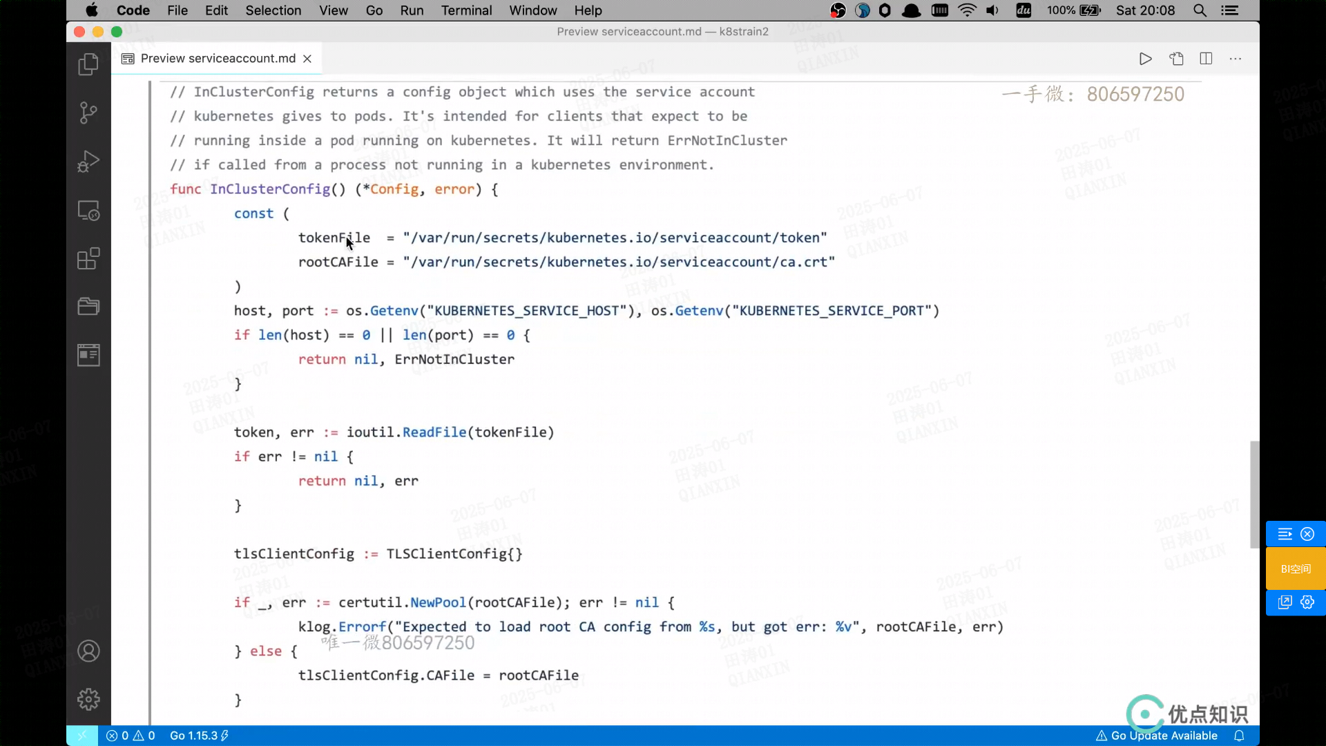
Task: Open the Selection menu
Action: point(273,10)
